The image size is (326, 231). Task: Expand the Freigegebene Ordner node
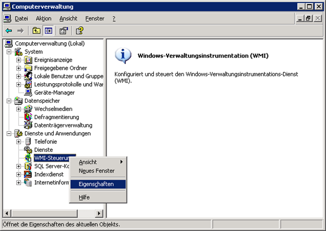pyautogui.click(x=18, y=68)
